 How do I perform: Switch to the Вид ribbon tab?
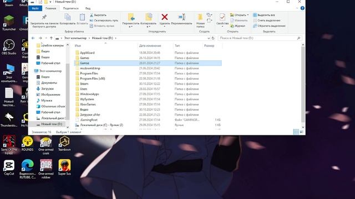click(x=88, y=8)
